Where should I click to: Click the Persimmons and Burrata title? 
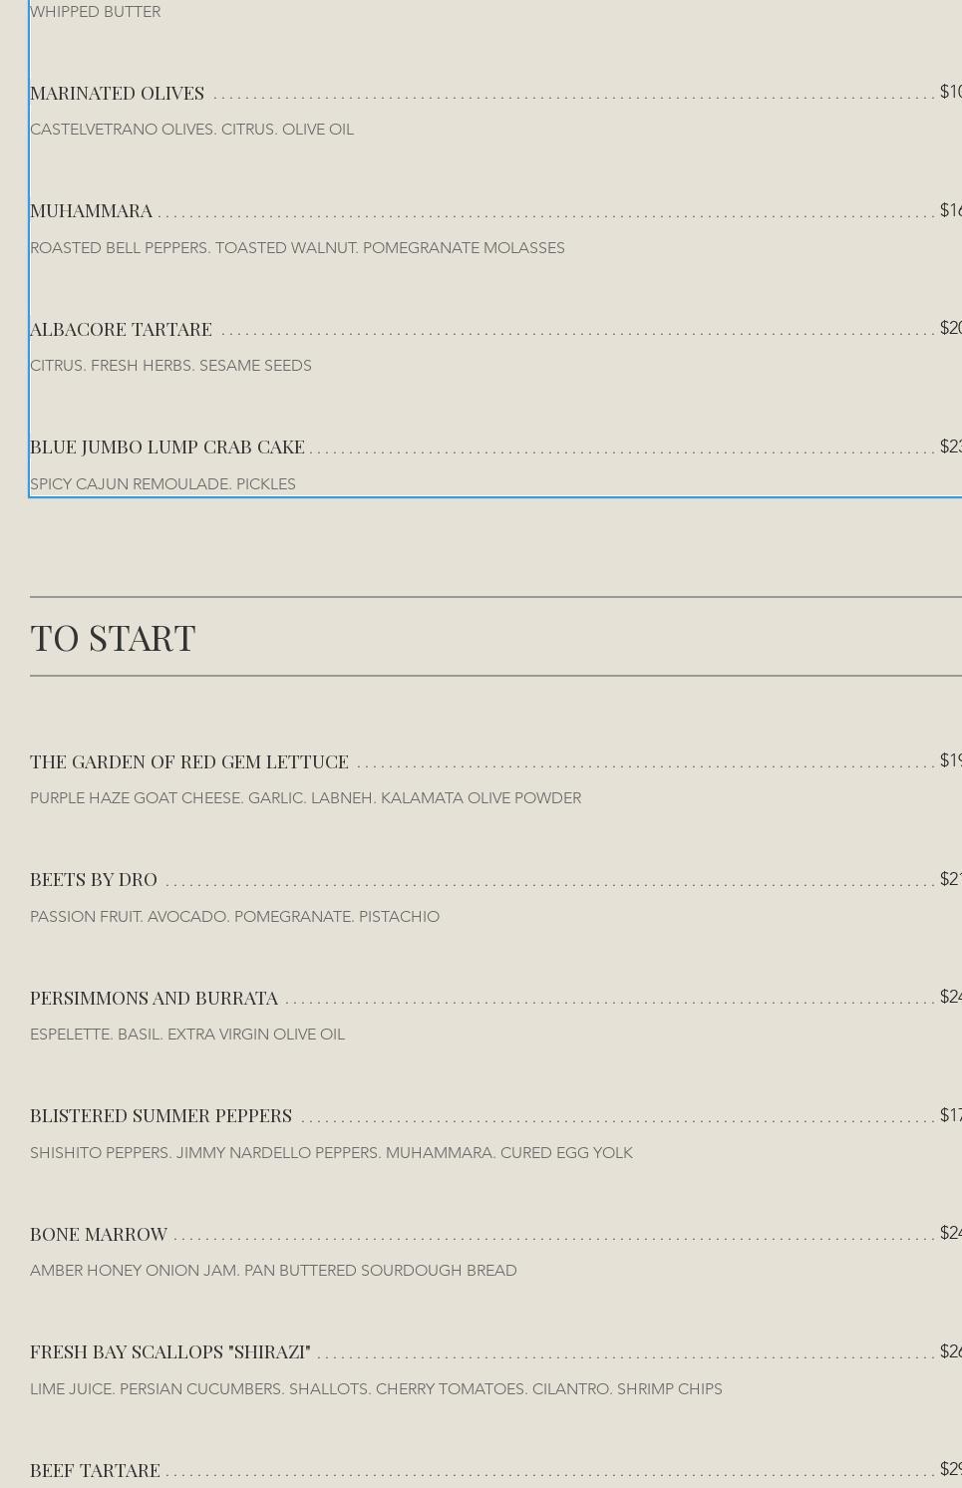coord(154,999)
